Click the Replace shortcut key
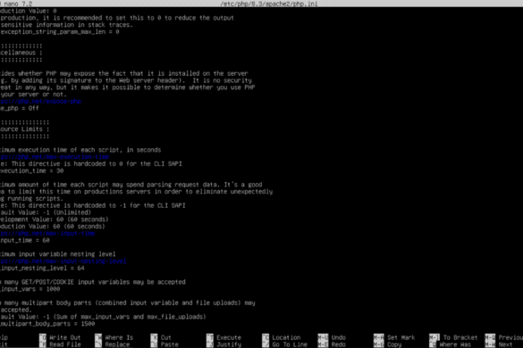The height and width of the screenshot is (348, 523). [x=98, y=344]
